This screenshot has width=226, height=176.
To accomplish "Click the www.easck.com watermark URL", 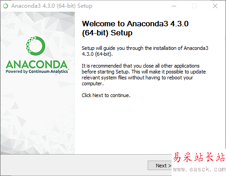I will 199,169.
